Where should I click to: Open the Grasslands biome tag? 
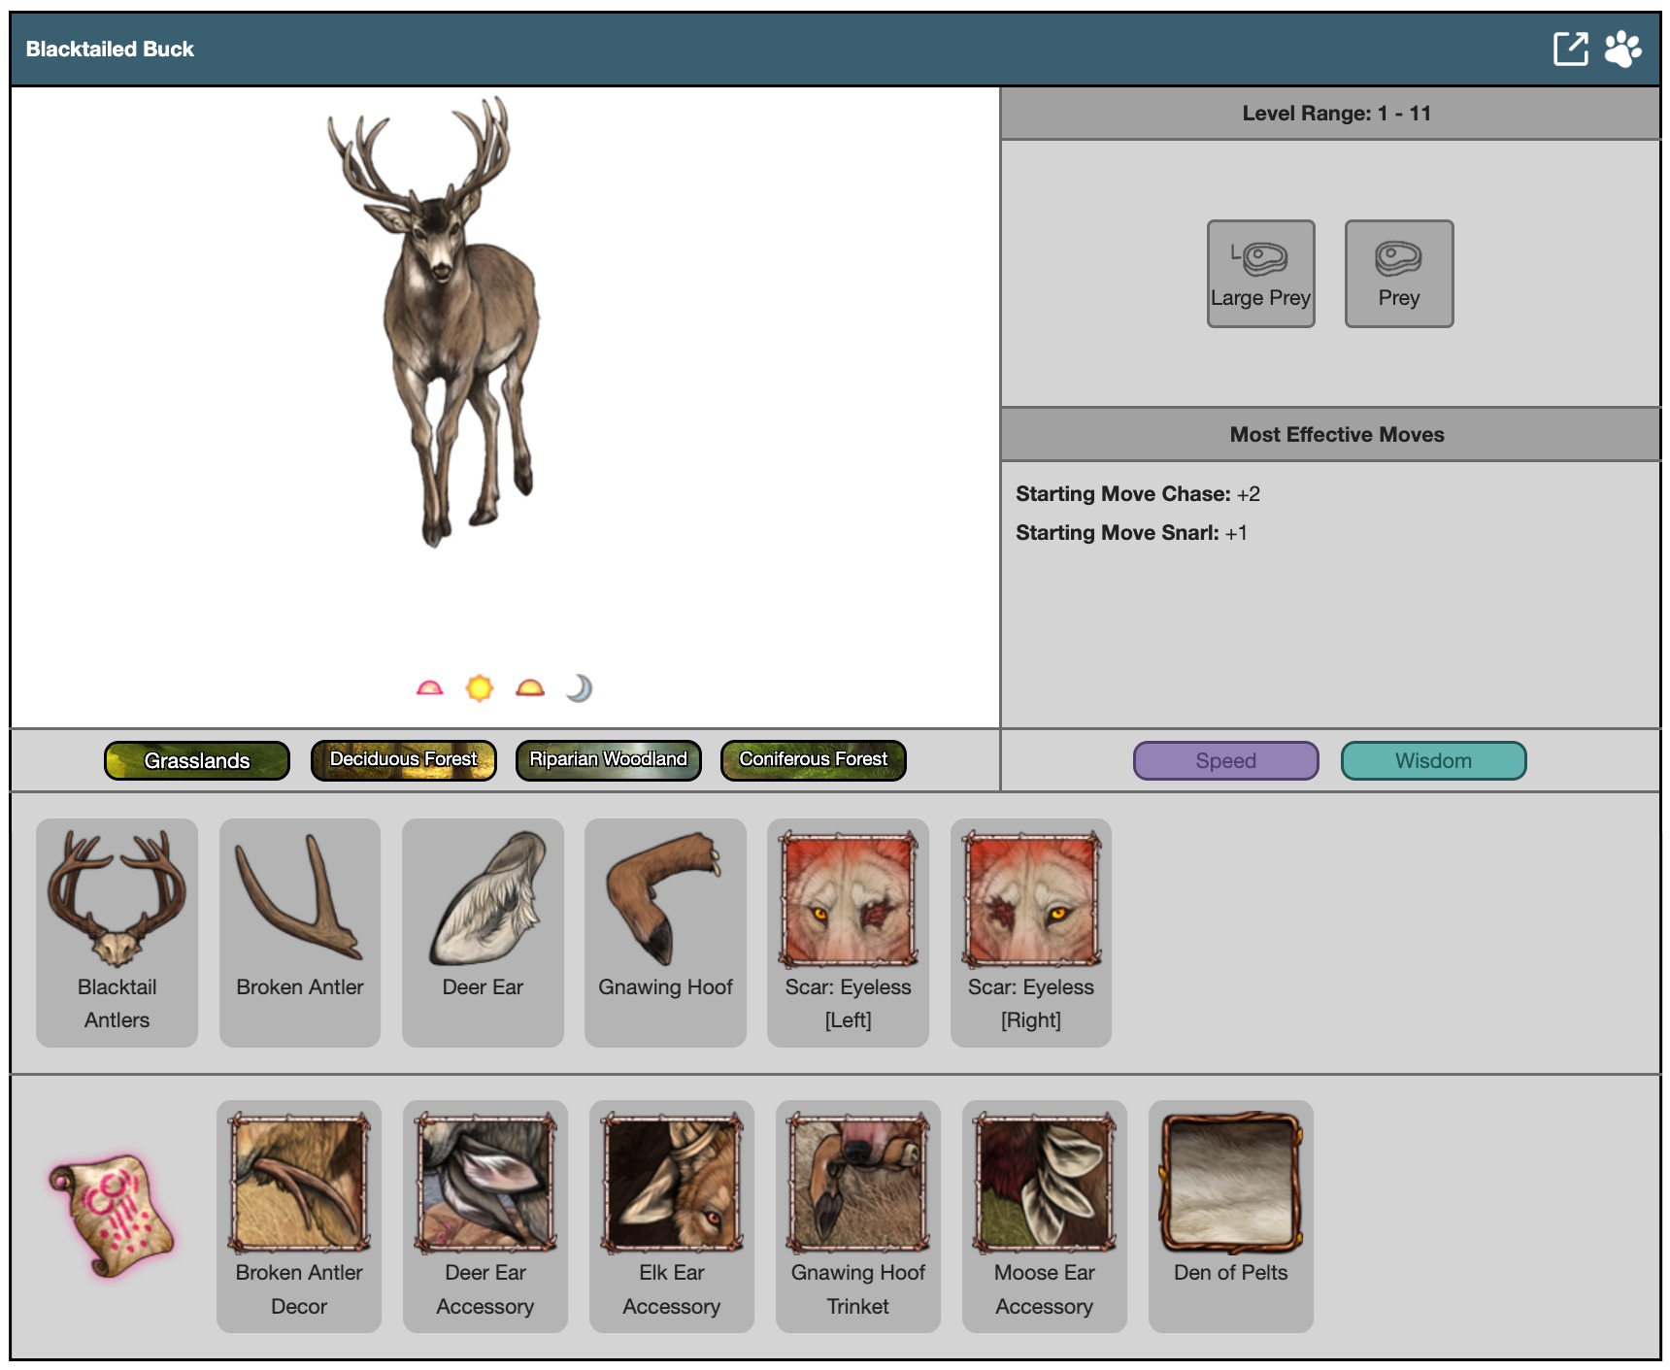click(197, 760)
